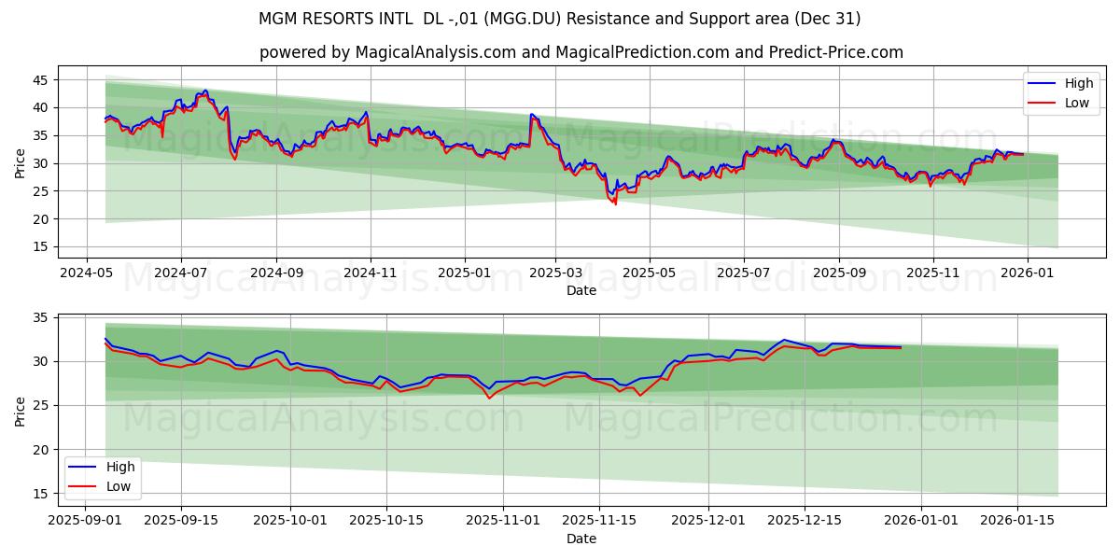Click the February 2025 price spike on top chart

tap(531, 115)
